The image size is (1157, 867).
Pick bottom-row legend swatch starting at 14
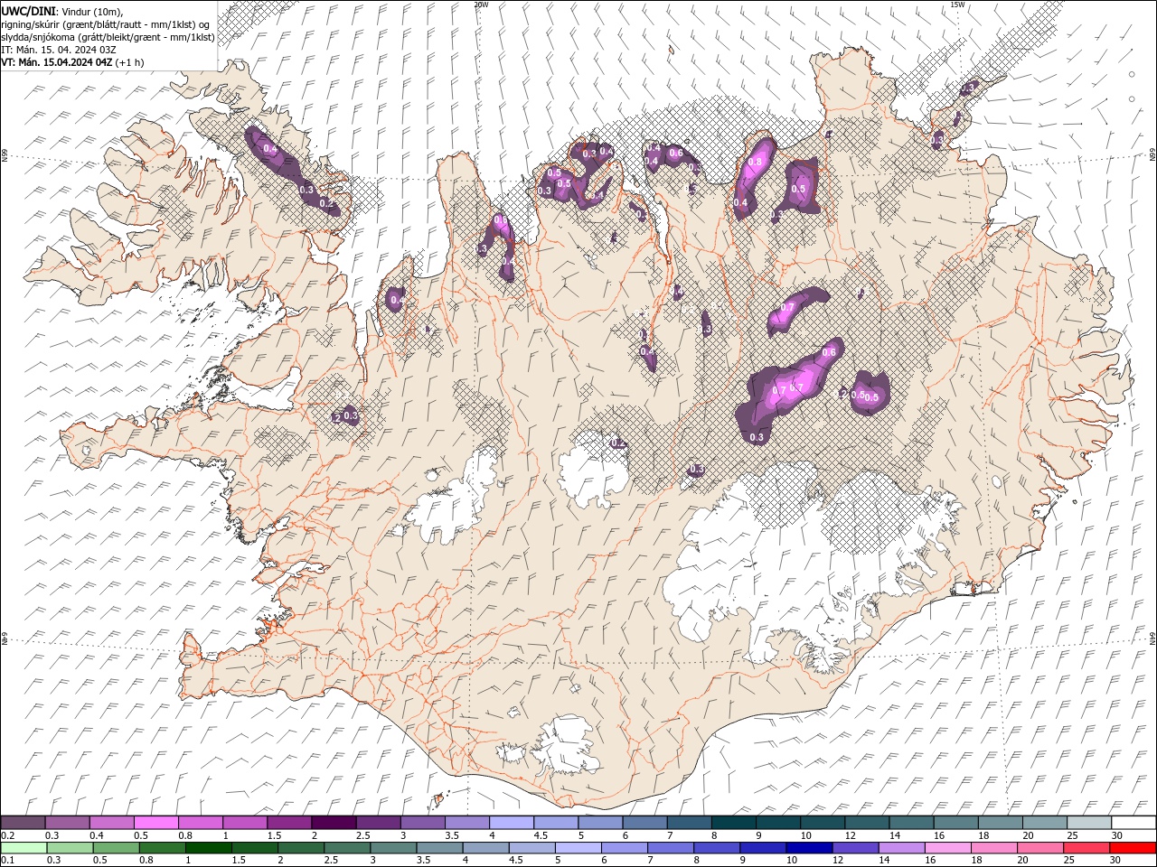point(902,848)
